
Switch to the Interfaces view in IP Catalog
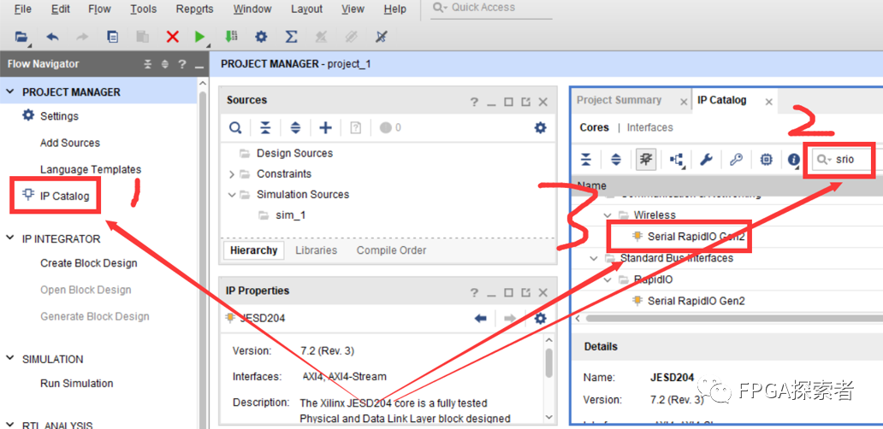click(x=650, y=127)
